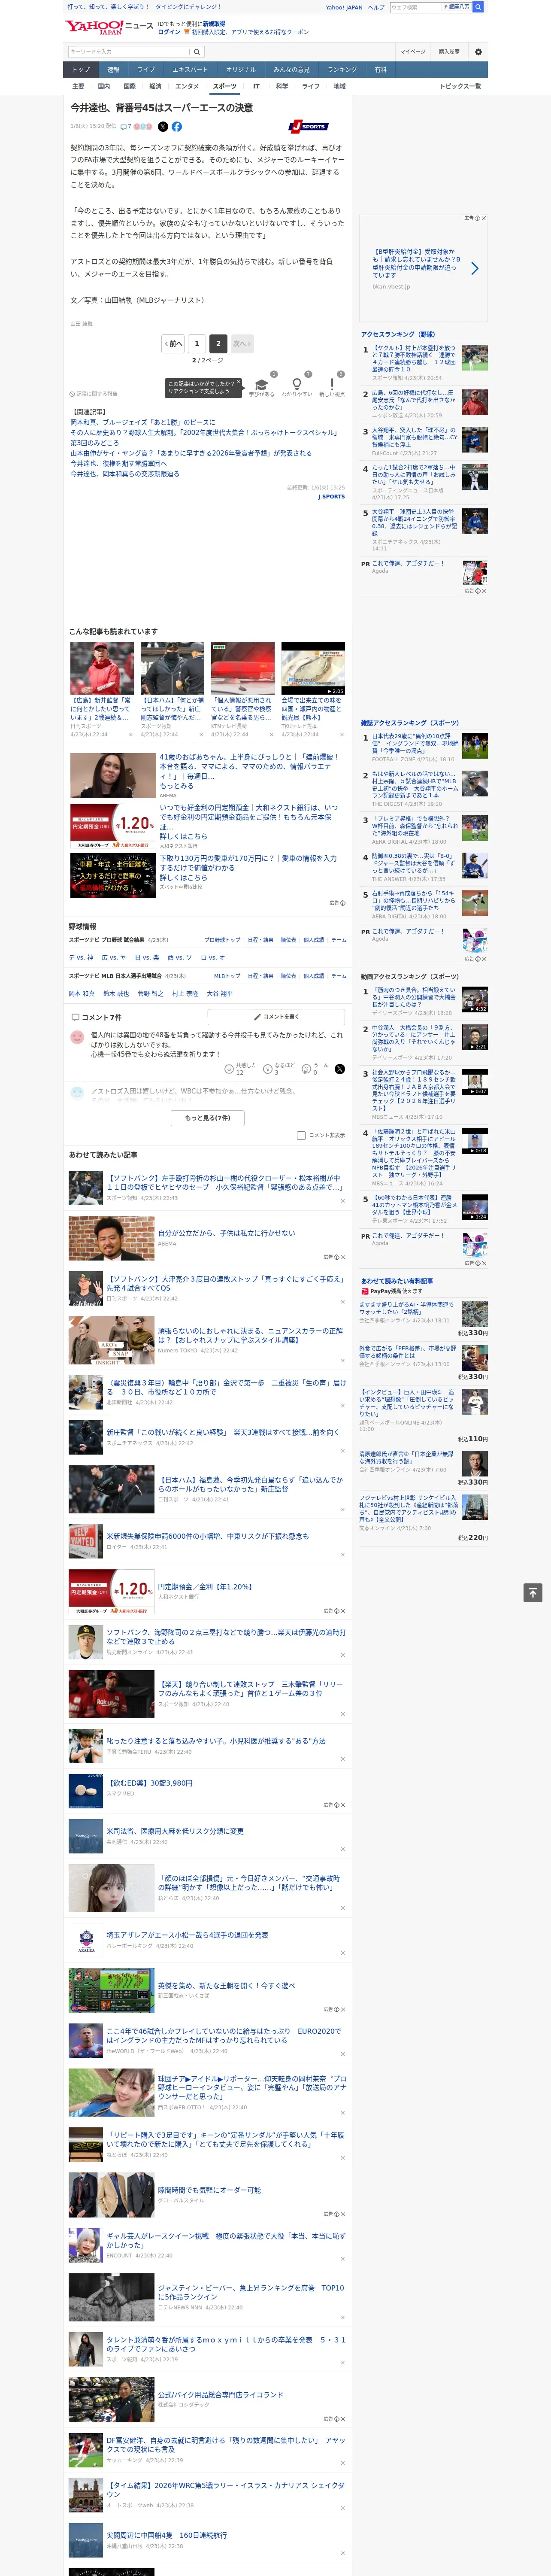
Task: Open the 円定期預金／金利【年1.20%】 ad
Action: 205,1587
